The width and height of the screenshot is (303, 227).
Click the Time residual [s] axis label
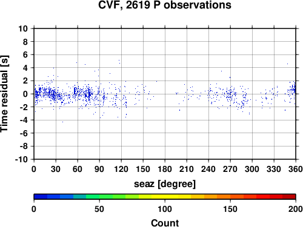[x=4, y=94]
